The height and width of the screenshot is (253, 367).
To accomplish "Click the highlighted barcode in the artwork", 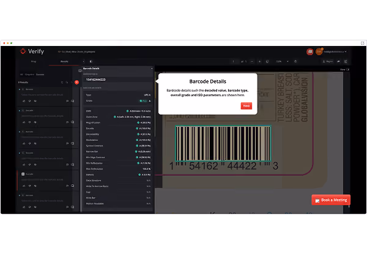I will pos(223,143).
